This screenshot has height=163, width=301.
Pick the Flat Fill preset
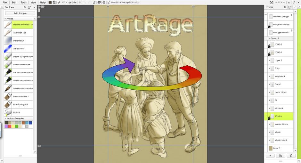coord(19,112)
